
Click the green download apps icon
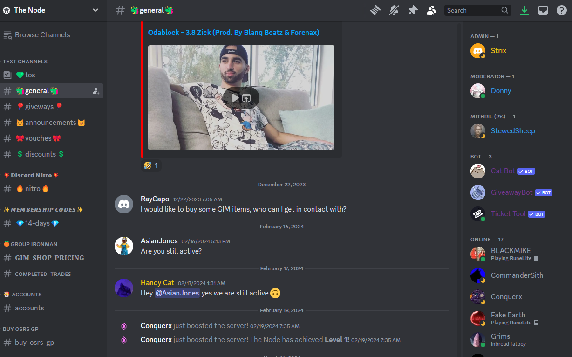tap(524, 10)
